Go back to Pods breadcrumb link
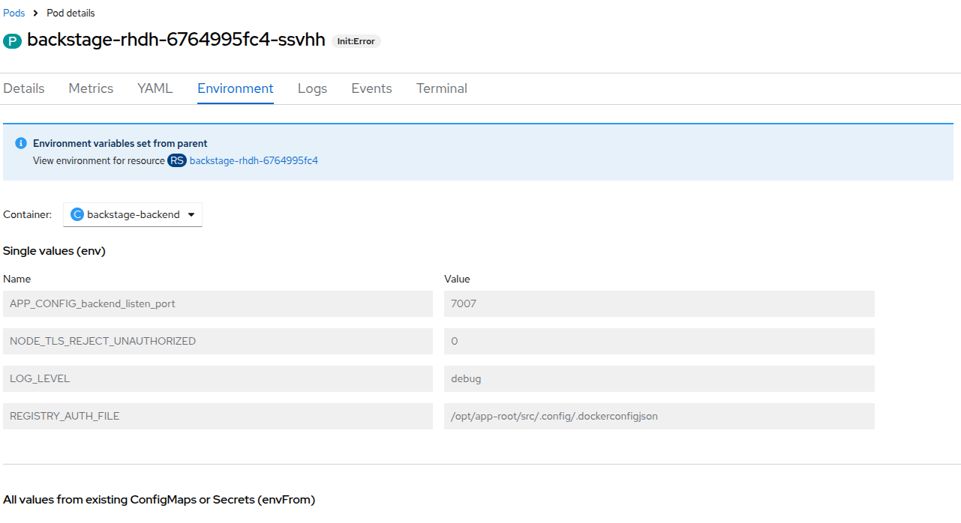Image resolution: width=961 pixels, height=523 pixels. point(14,13)
